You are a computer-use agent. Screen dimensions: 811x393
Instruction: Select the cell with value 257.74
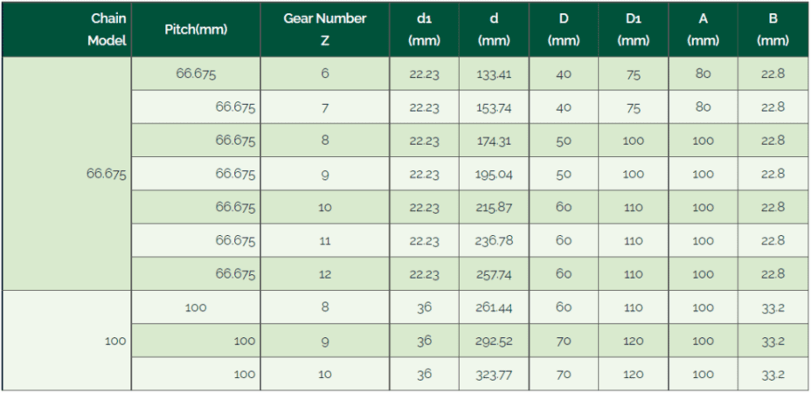coord(494,274)
